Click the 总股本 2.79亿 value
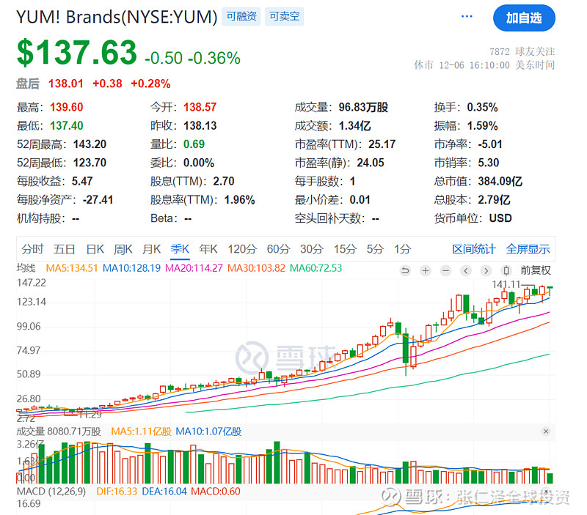Image resolution: width=587 pixels, height=515 pixels. click(494, 199)
